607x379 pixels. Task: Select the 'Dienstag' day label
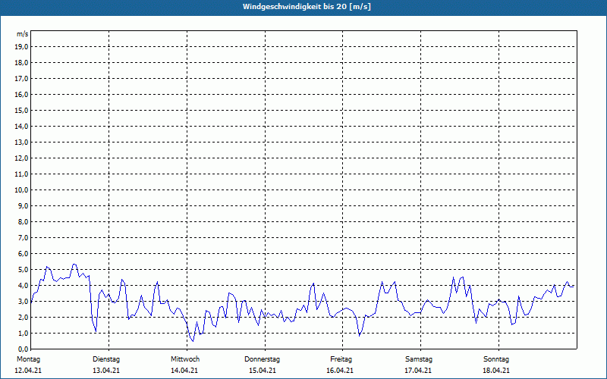tap(106, 359)
